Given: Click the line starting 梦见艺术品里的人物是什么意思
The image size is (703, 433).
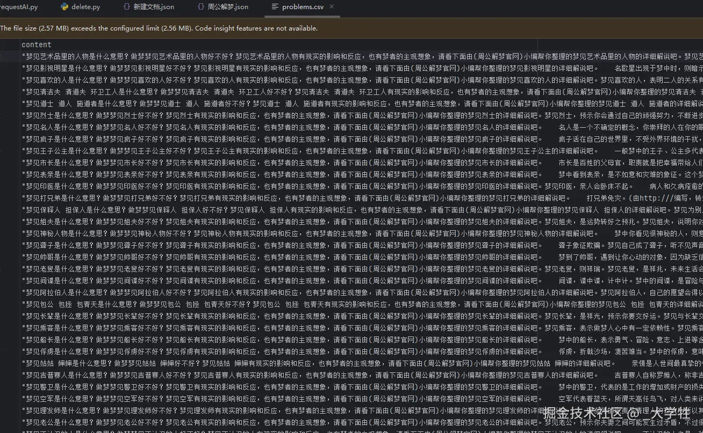Looking at the screenshot, I should [362, 56].
